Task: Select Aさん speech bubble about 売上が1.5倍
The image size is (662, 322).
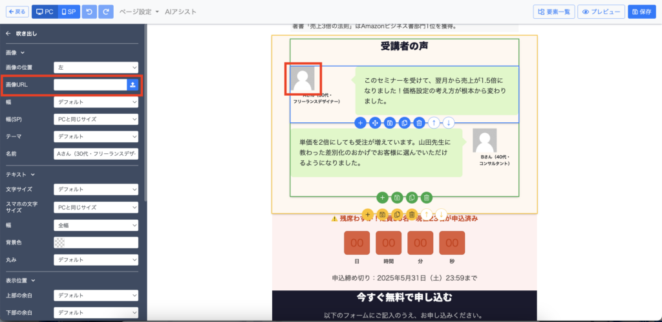Action: pos(436,91)
